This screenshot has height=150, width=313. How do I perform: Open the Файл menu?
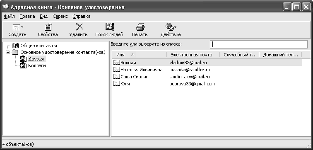[x=9, y=17]
